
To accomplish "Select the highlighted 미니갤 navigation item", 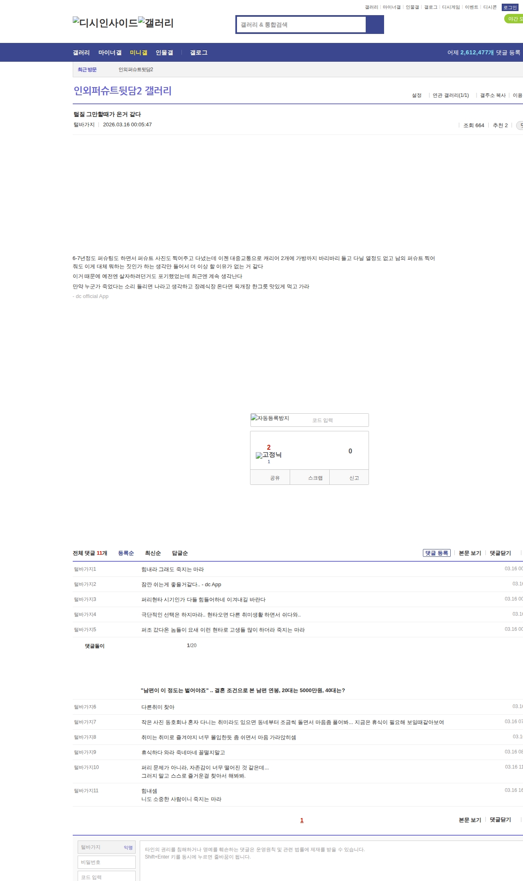I will tap(139, 52).
